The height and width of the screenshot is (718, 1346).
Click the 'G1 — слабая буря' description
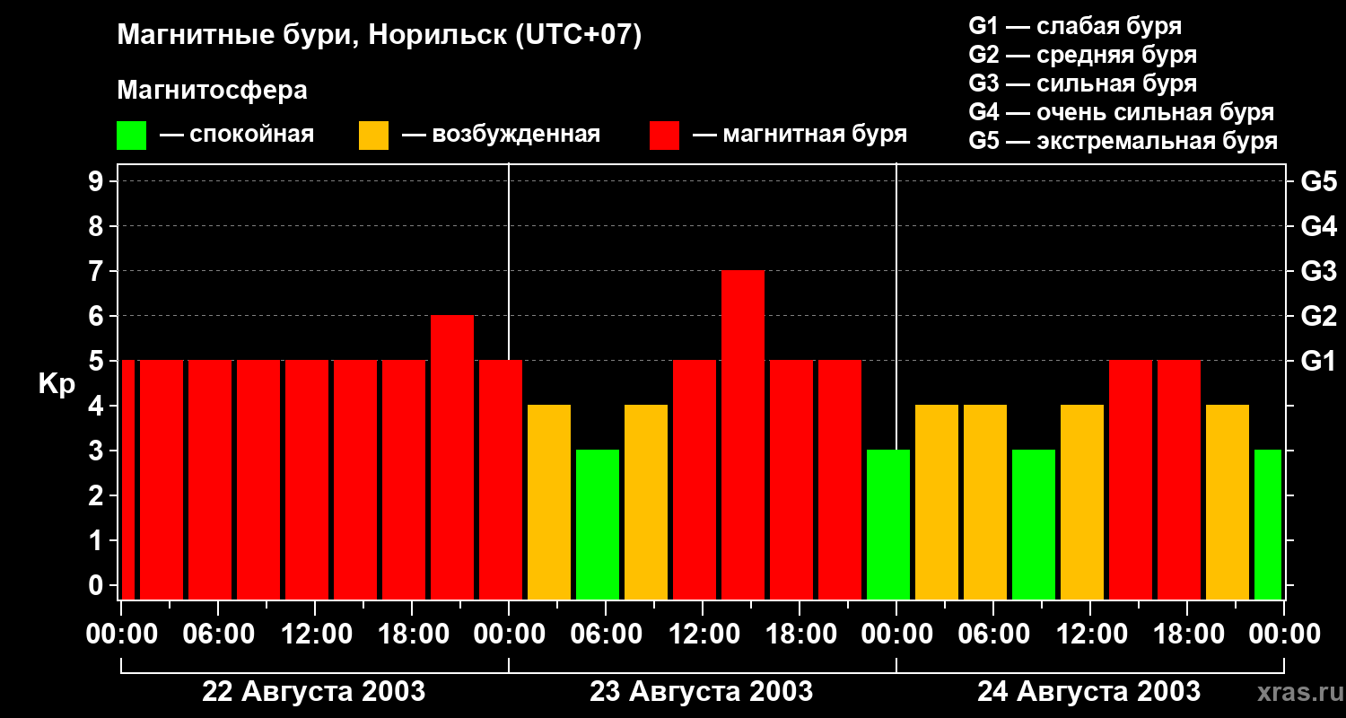pos(1075,25)
